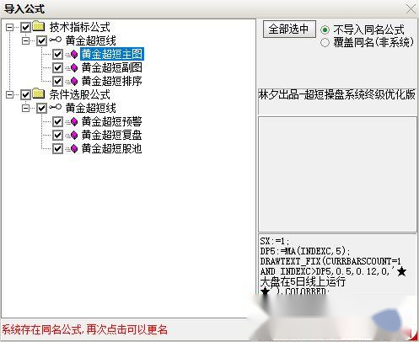The height and width of the screenshot is (342, 419).
Task: Click the yellow folder icon beside 条件选股公式
Action: pos(39,94)
